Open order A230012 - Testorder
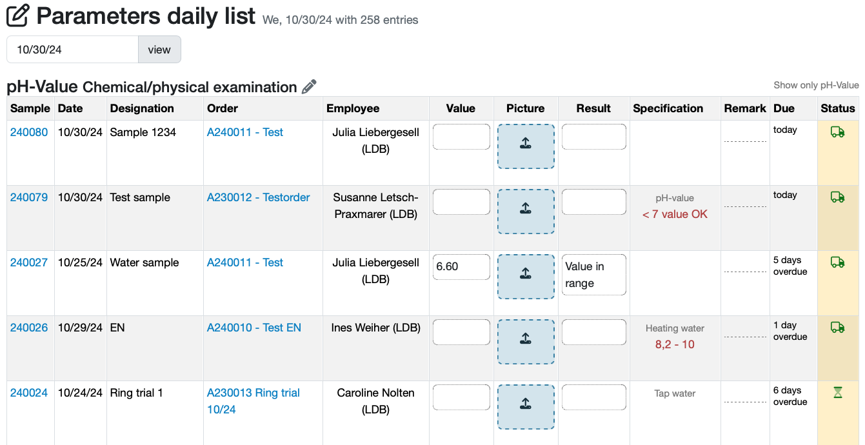865x445 pixels. point(258,197)
